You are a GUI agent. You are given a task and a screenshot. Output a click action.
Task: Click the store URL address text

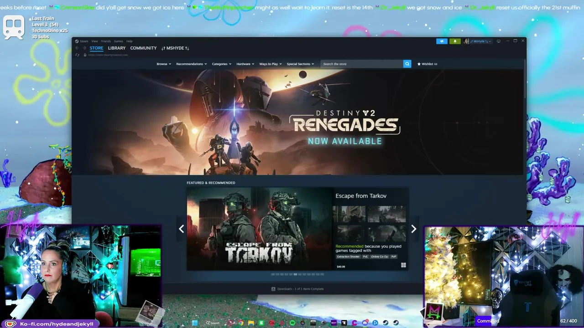click(109, 55)
